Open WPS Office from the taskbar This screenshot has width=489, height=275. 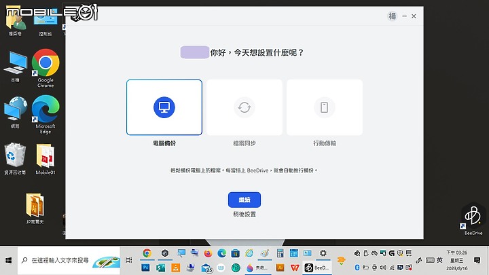(x=295, y=268)
